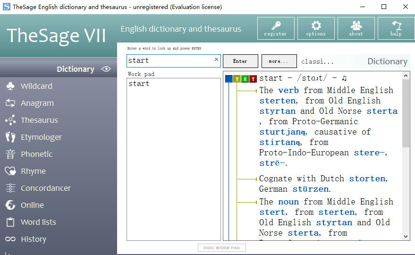Follow the 'sturtjaną' word link
This screenshot has width=415, height=255.
tap(282, 132)
